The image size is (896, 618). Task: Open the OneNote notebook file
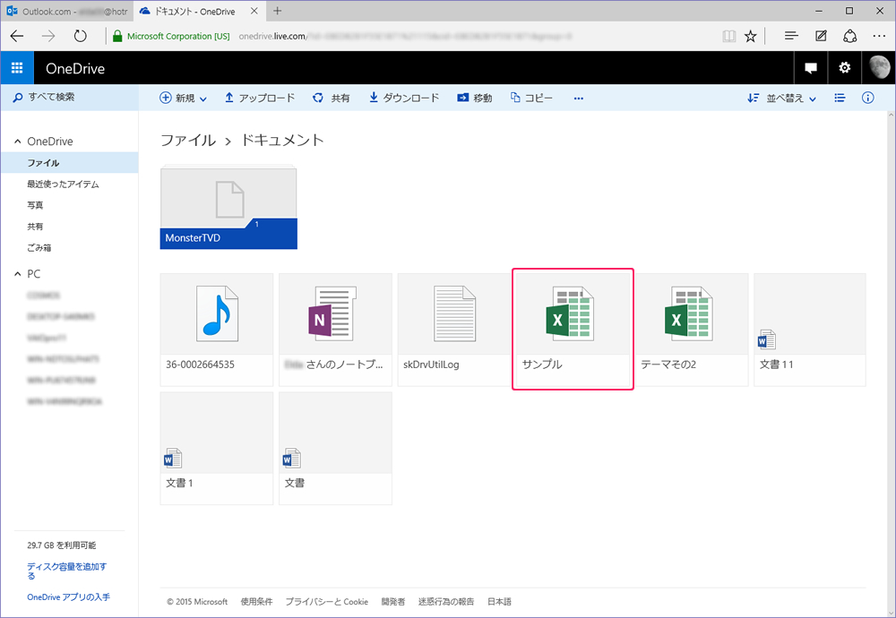click(335, 330)
